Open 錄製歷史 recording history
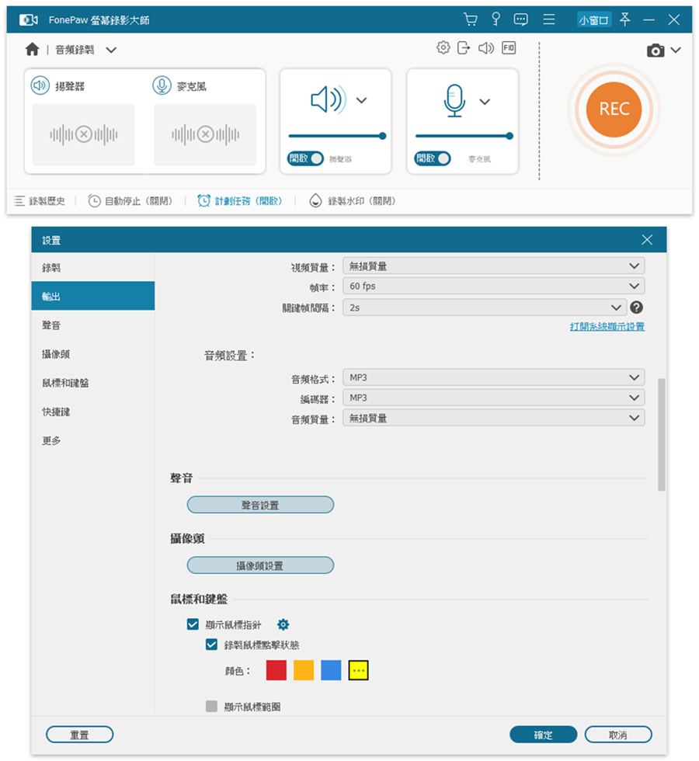Viewport: 699px width, 761px height. coord(40,201)
